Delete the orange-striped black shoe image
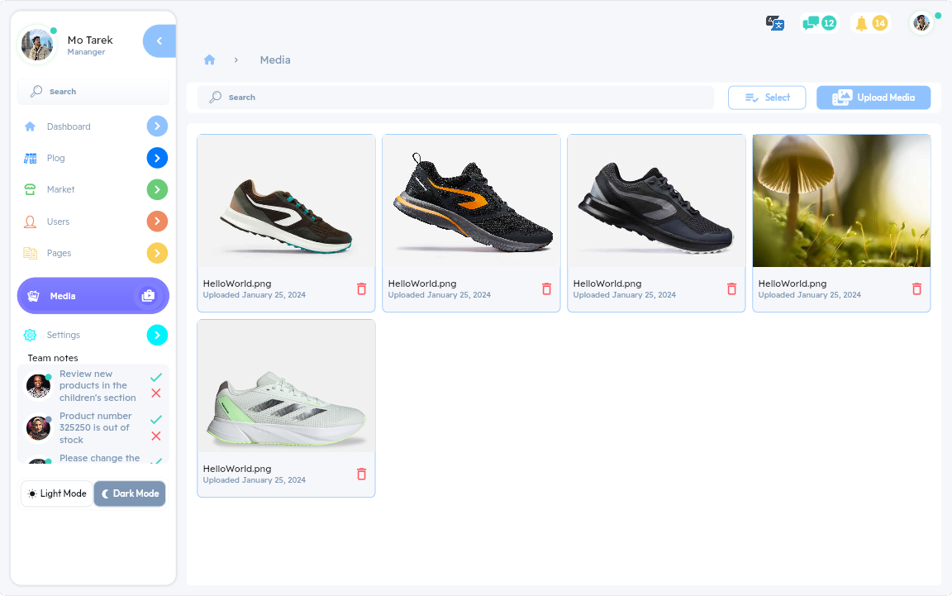952x596 pixels. [x=546, y=288]
